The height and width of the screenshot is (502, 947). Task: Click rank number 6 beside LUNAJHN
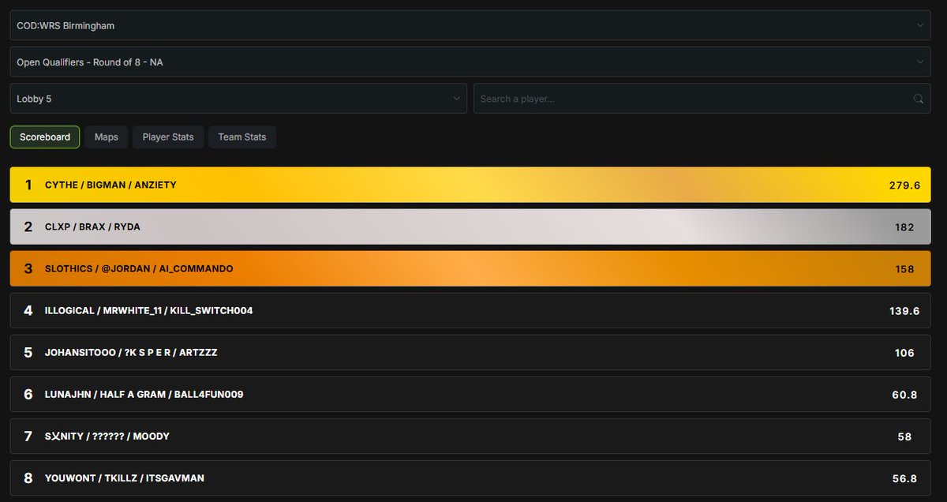[x=28, y=394]
